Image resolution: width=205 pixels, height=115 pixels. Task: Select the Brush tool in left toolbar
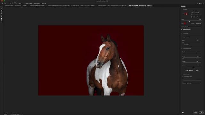pyautogui.click(x=2, y=12)
